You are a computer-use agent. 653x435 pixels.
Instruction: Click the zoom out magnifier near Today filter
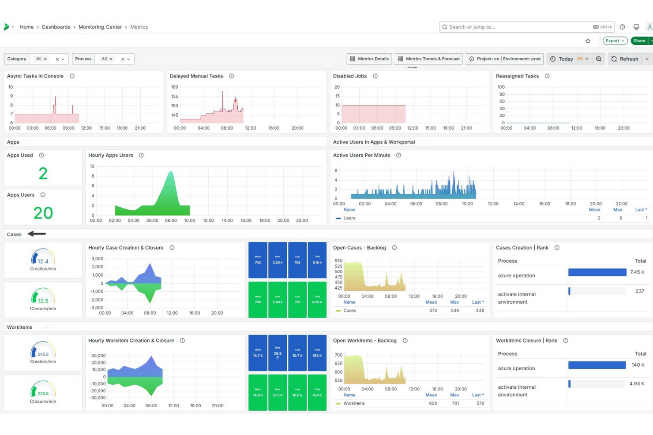tap(598, 59)
